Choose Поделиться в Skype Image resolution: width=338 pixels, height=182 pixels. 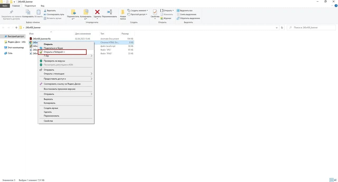[x=66, y=48]
